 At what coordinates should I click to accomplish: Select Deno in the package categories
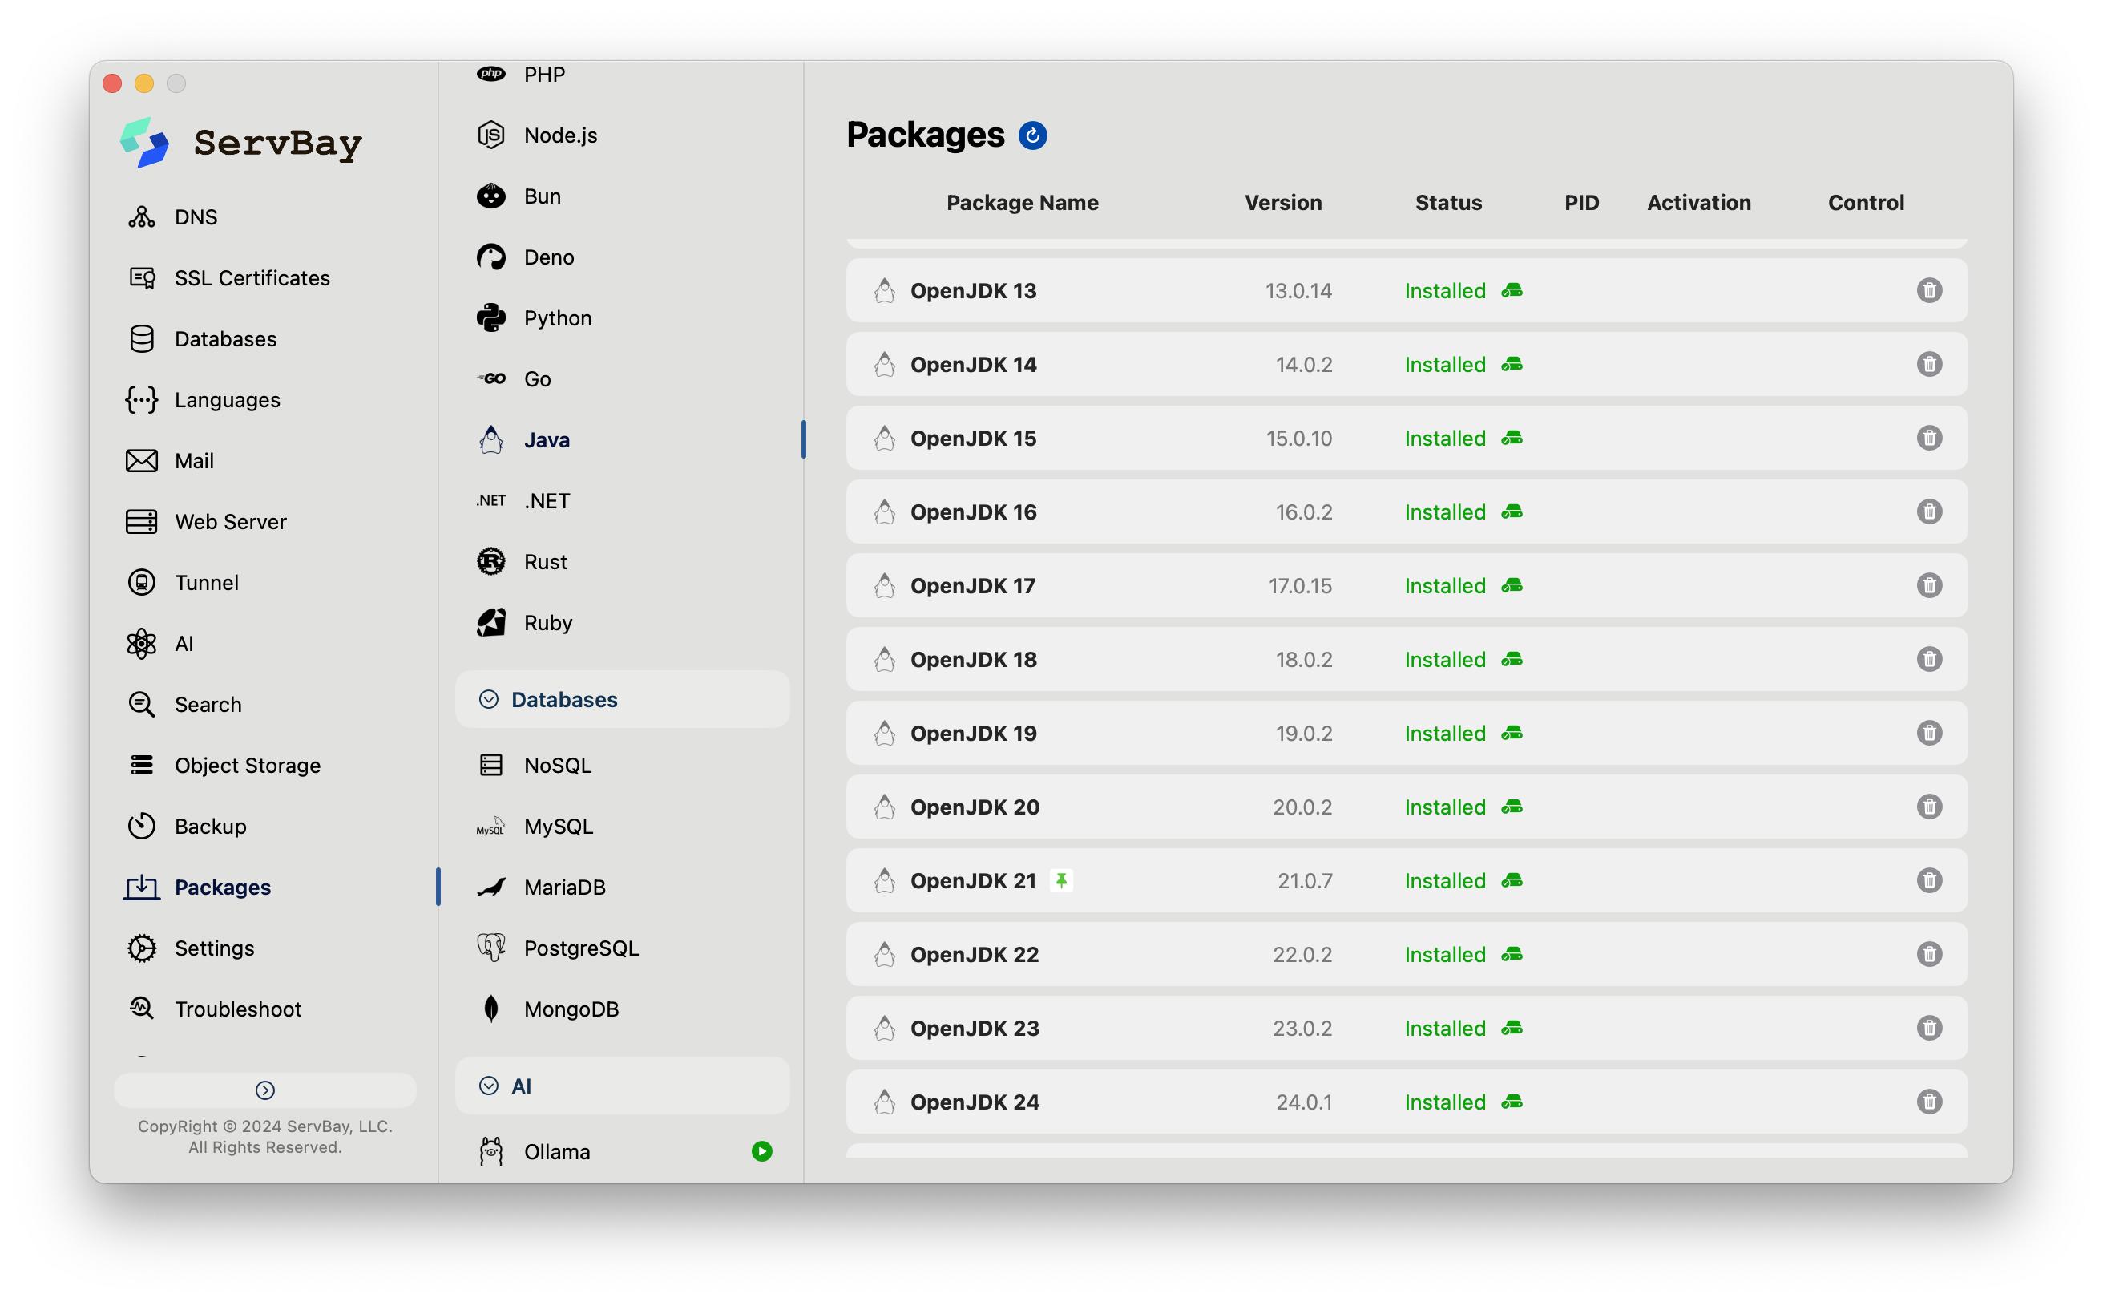[x=525, y=257]
